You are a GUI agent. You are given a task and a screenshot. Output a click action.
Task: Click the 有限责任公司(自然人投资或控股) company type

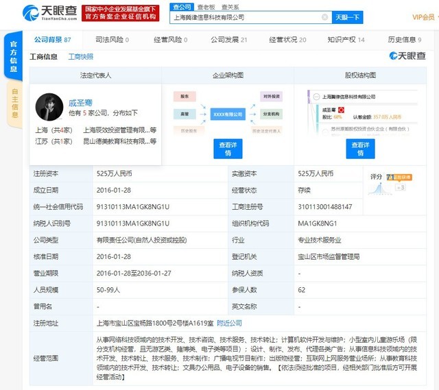tap(142, 240)
